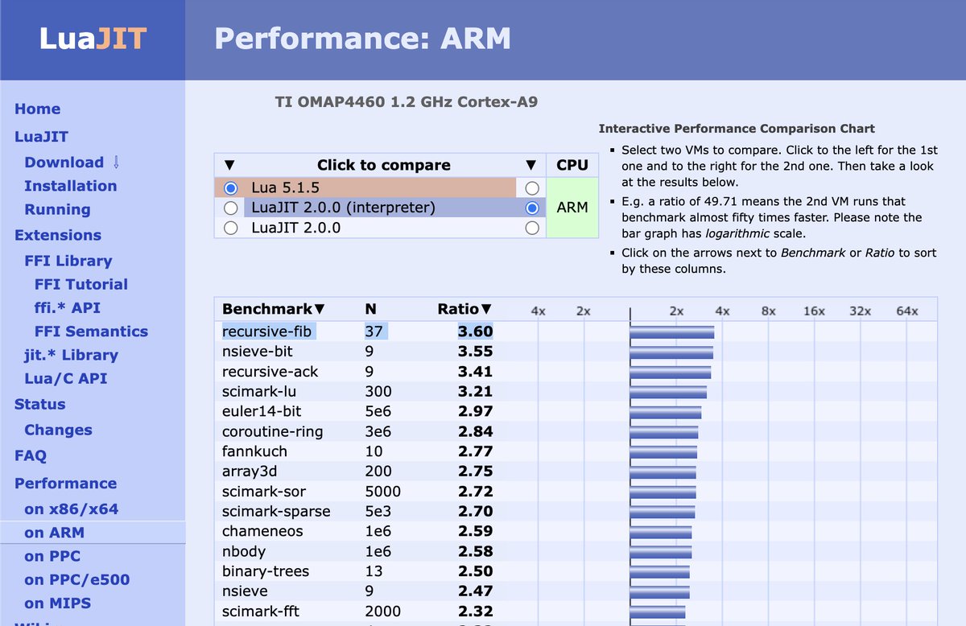Click the recursive-fib benchmark row name
This screenshot has height=626, width=966.
pos(266,332)
